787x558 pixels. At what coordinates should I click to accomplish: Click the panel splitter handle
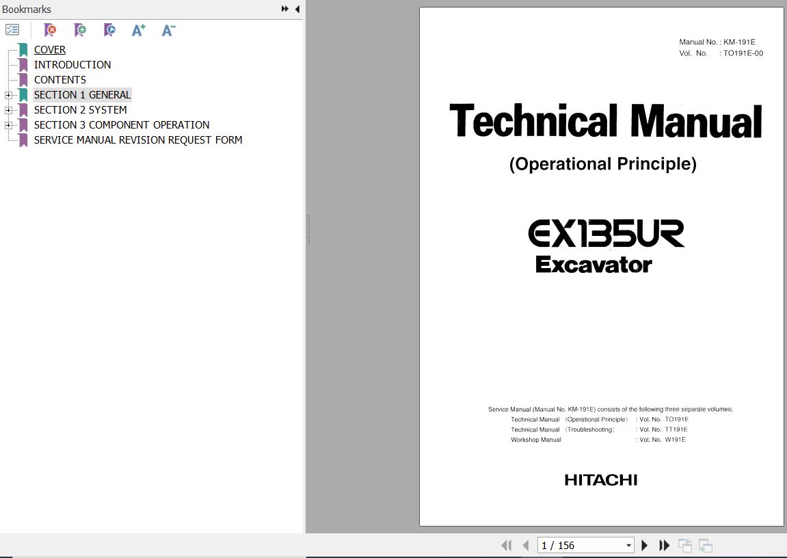[308, 230]
